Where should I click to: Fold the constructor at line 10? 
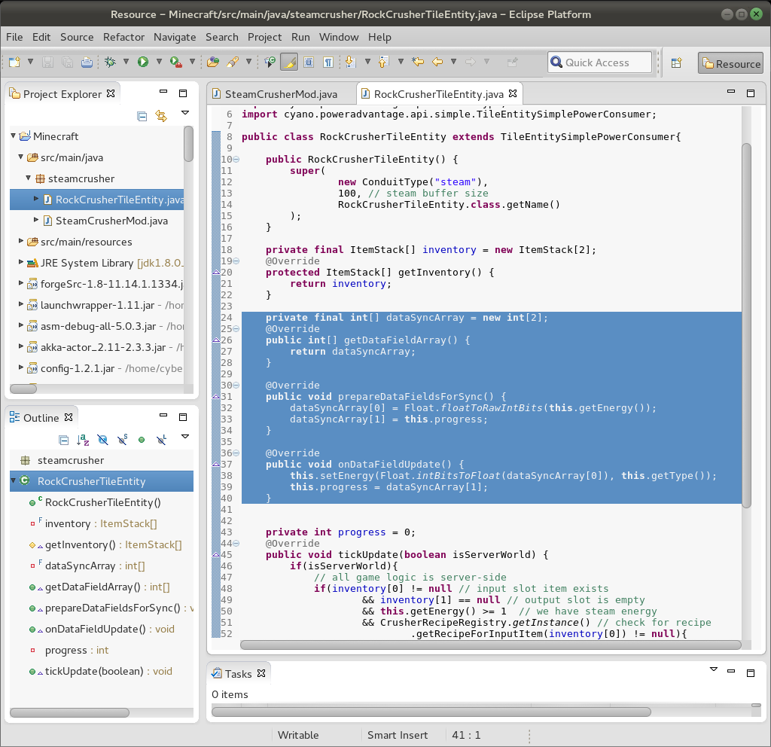pos(236,160)
